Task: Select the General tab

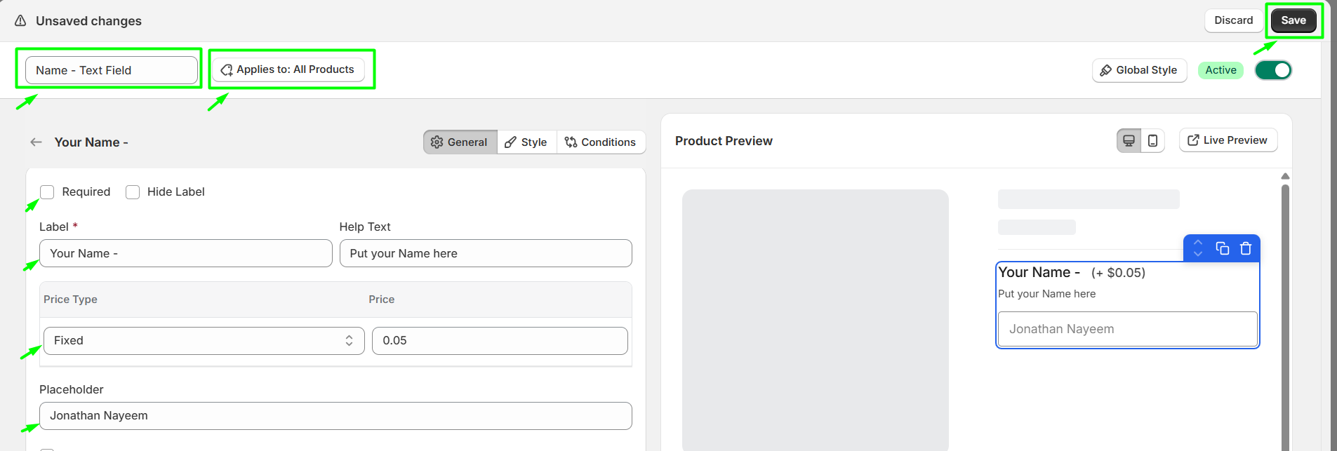Action: 460,142
